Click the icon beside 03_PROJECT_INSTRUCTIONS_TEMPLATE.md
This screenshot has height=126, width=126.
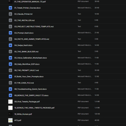click(x=10, y=26)
